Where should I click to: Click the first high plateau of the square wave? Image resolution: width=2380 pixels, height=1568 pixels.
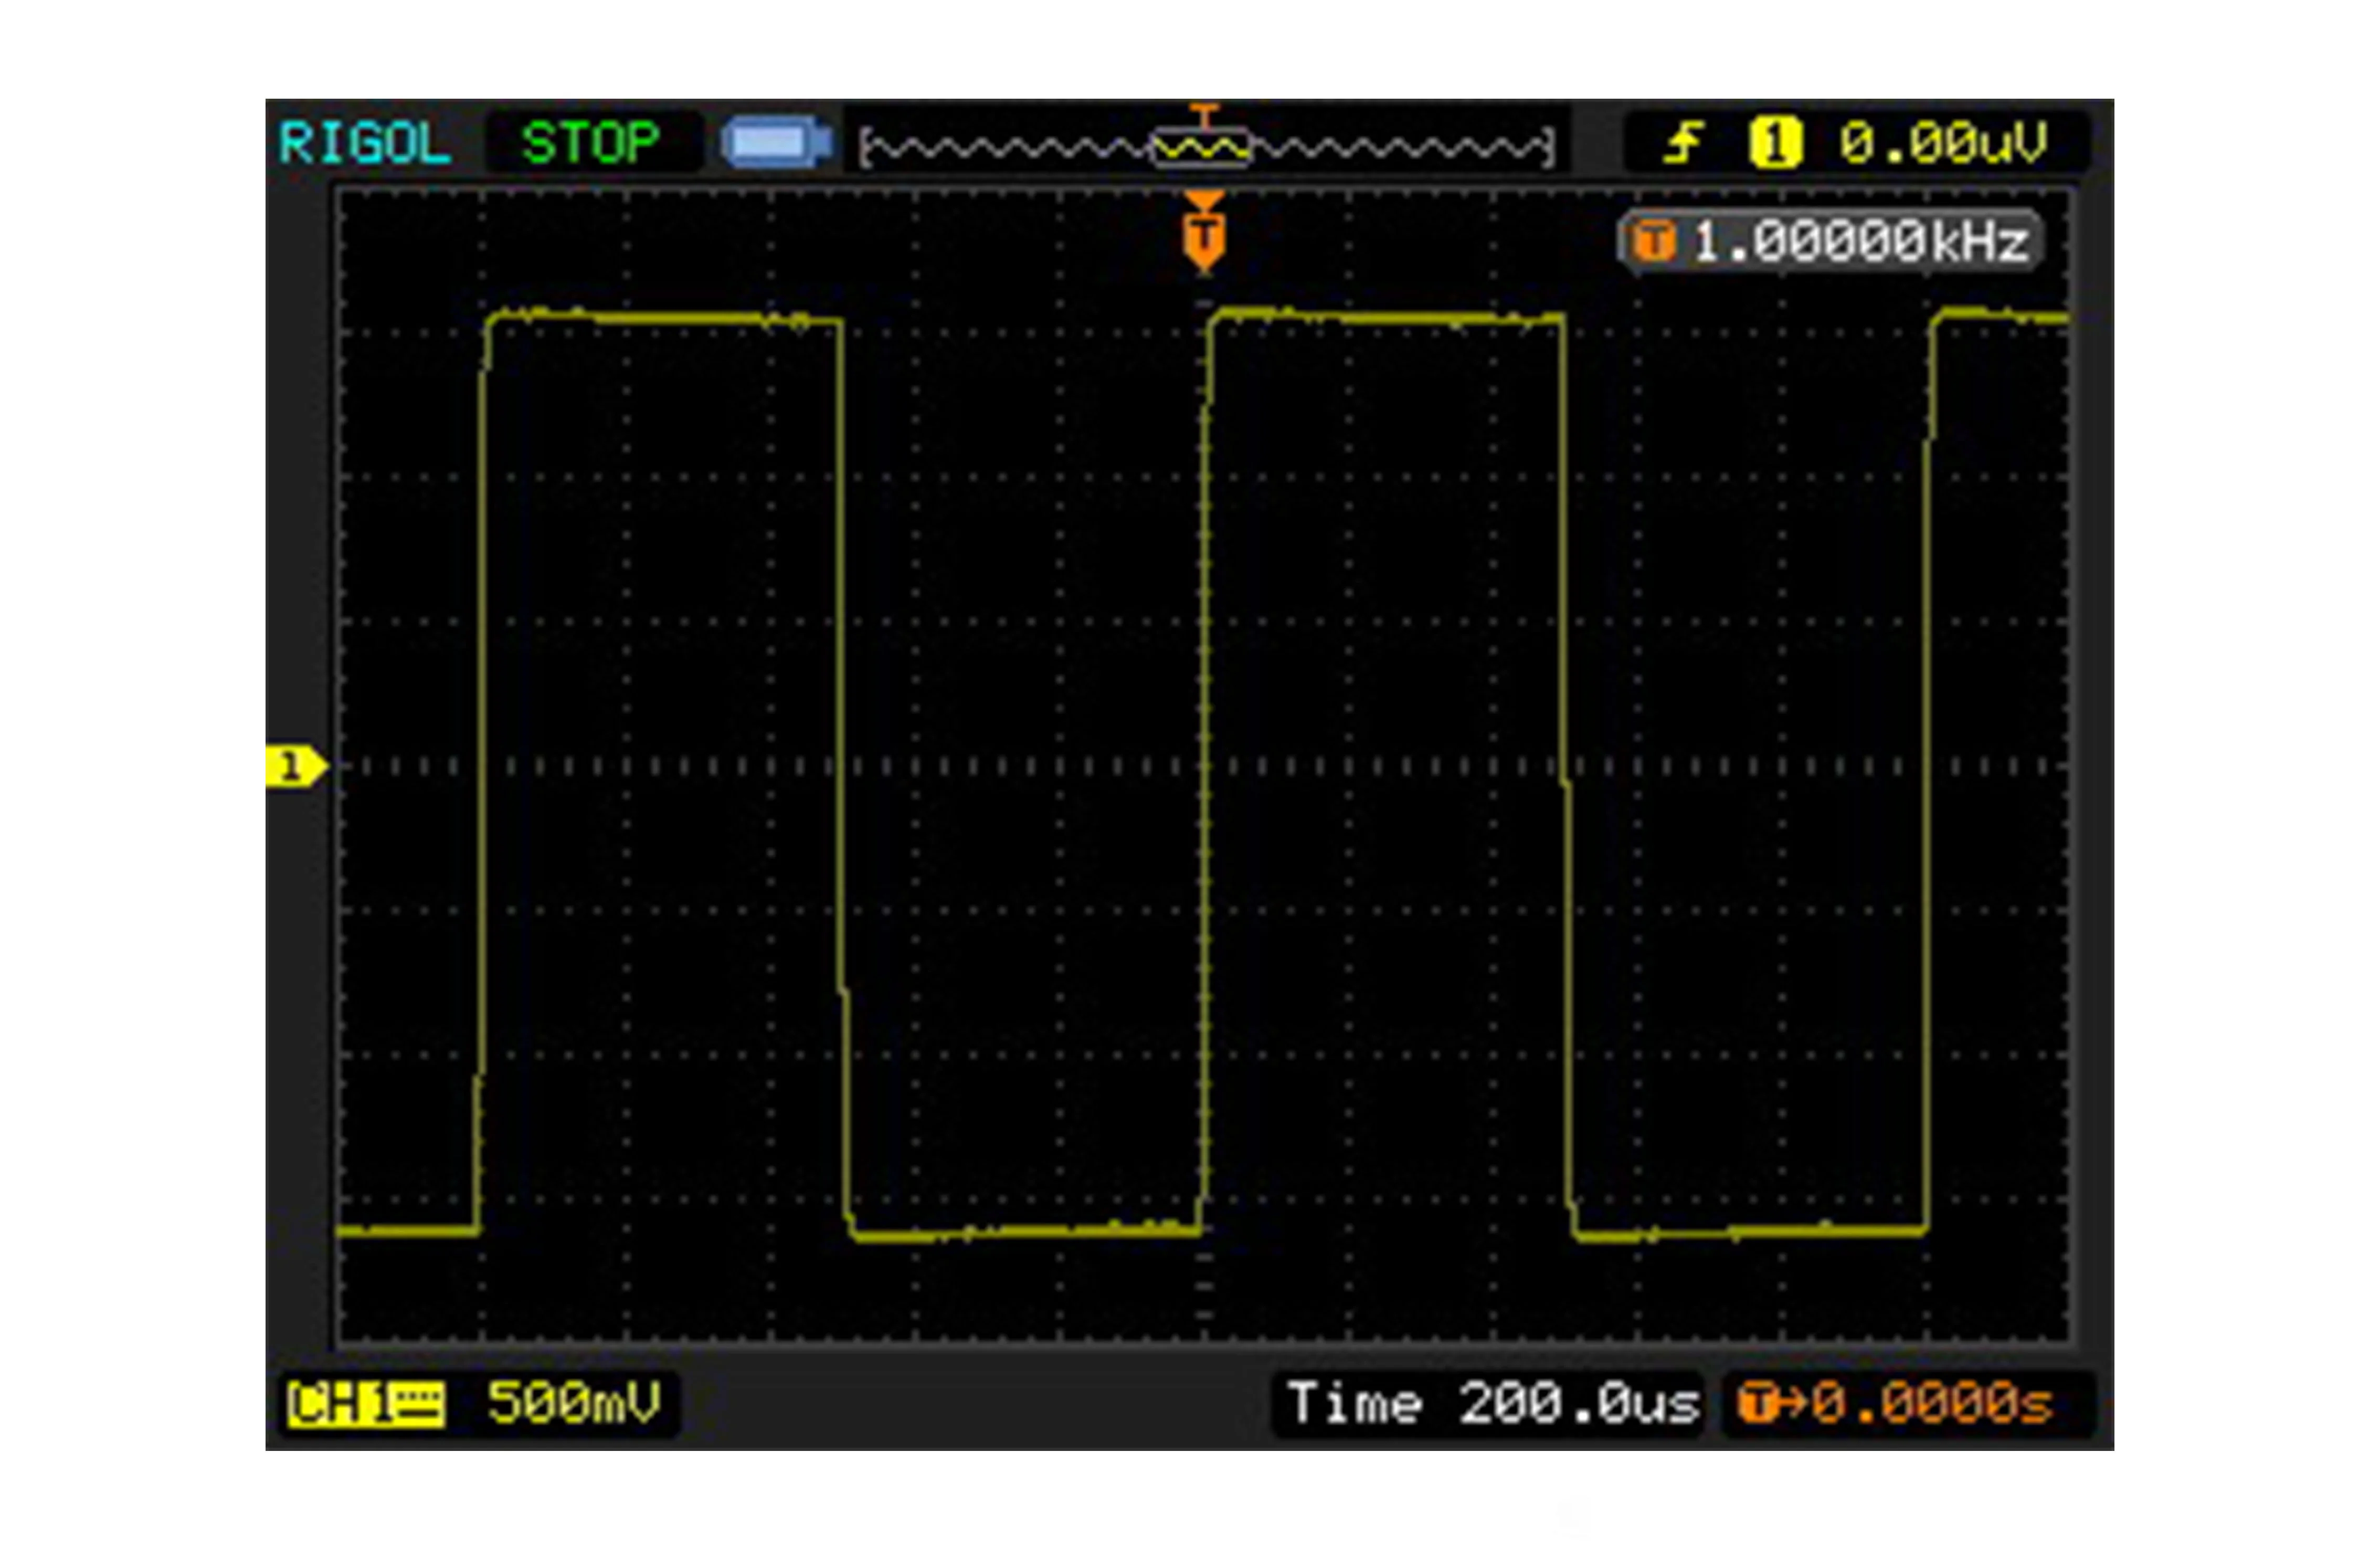664,319
